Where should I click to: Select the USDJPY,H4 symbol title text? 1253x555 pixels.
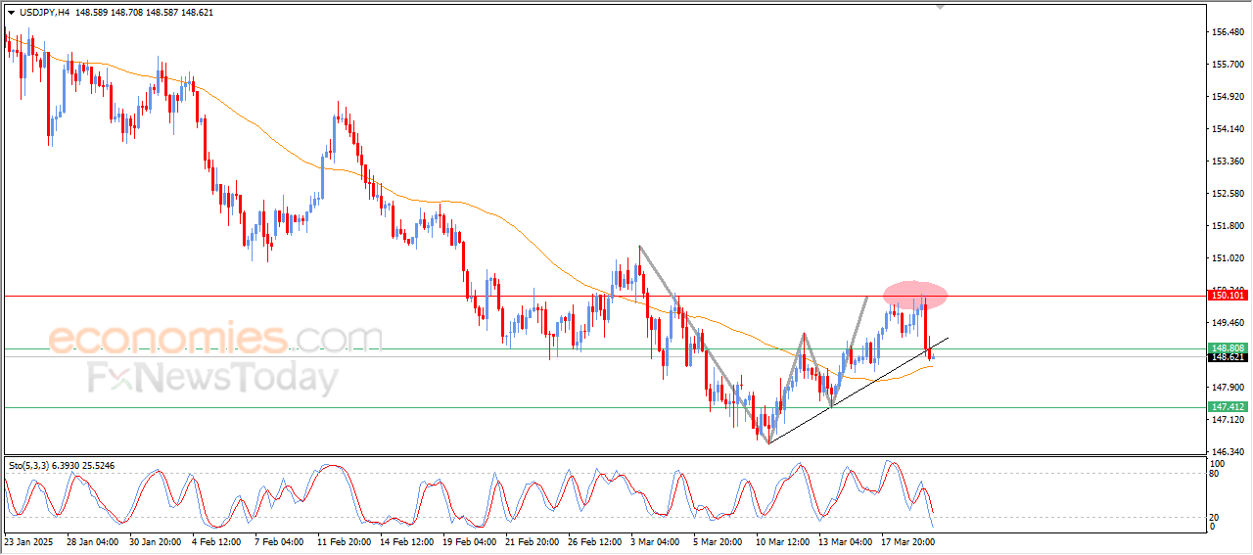click(x=44, y=13)
